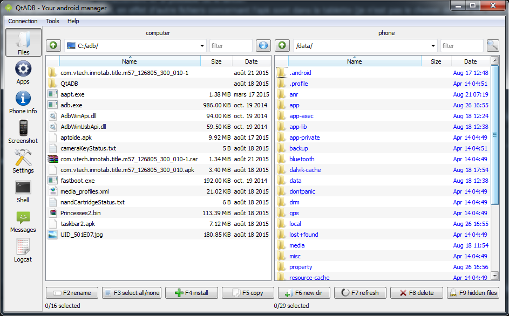Expand the C:/adb/ path dropdown

point(202,46)
